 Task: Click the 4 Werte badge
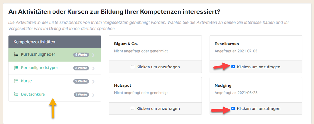pos(81,55)
